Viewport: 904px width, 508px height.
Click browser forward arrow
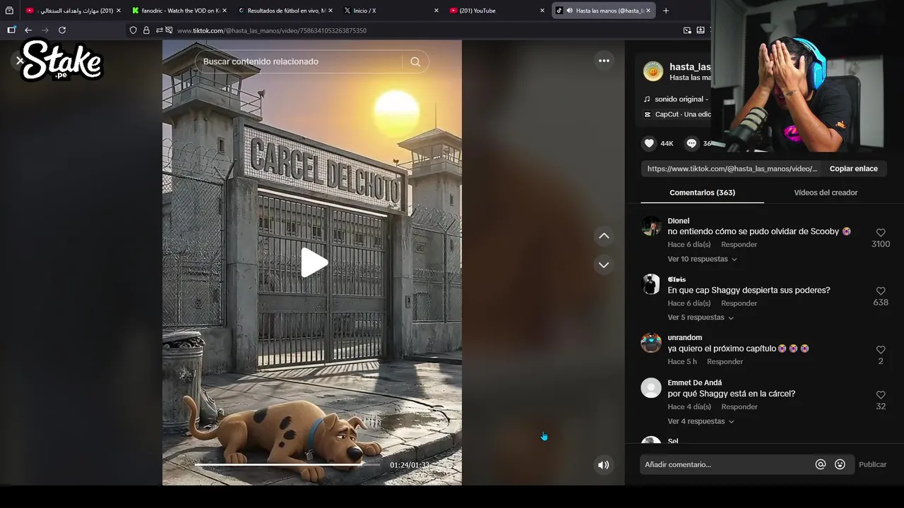[45, 30]
